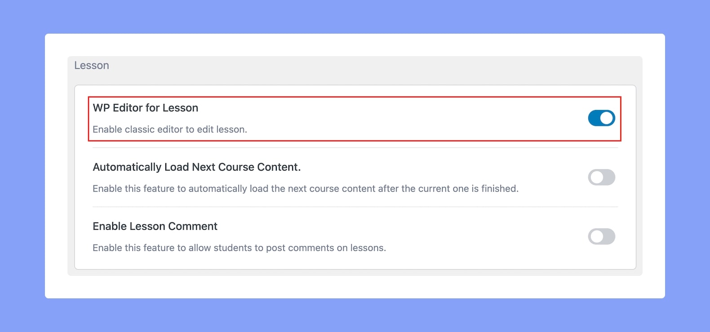This screenshot has height=332, width=710.
Task: Select the 'WP Editor for Lesson' title
Action: 145,108
